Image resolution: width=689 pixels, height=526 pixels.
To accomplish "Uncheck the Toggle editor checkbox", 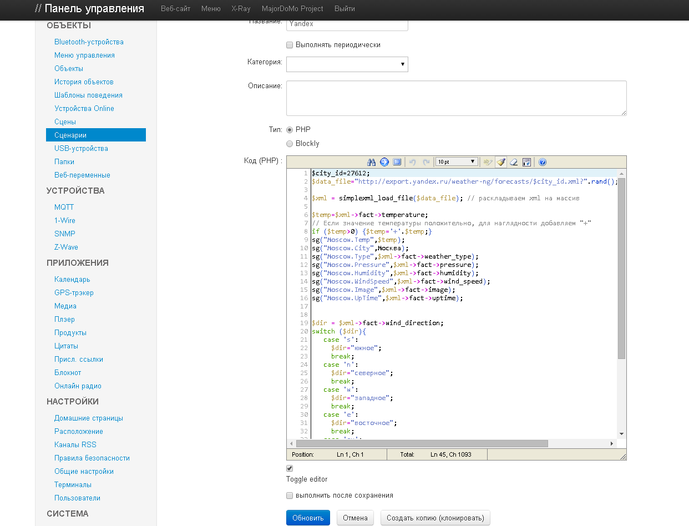I will point(290,468).
